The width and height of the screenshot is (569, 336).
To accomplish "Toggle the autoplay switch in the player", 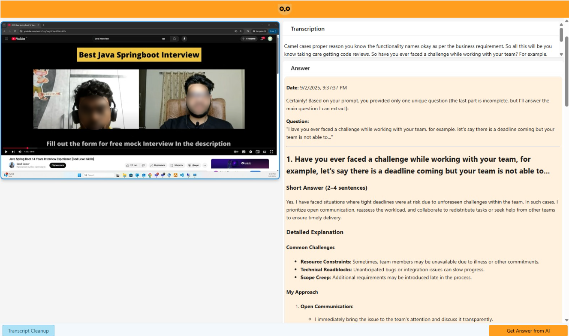I will [x=236, y=151].
